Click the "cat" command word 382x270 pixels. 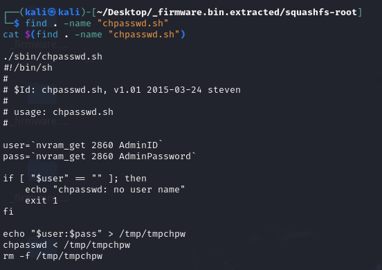point(11,35)
